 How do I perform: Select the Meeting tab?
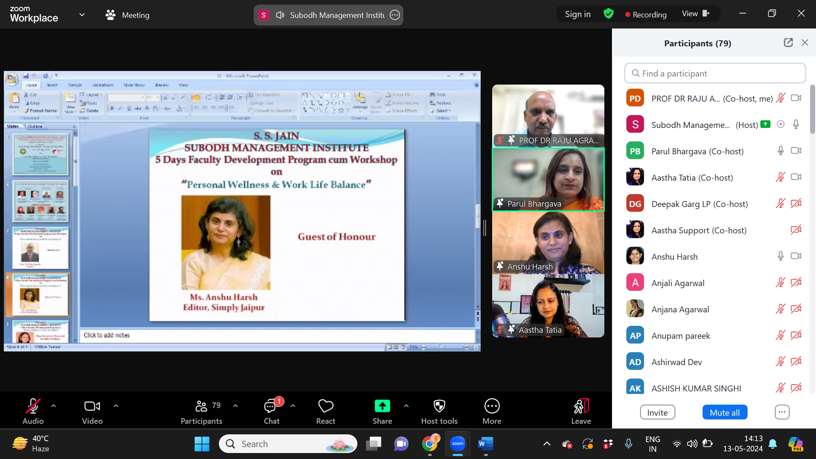tap(127, 15)
